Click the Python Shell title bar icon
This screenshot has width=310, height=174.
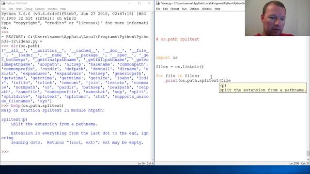3,3
